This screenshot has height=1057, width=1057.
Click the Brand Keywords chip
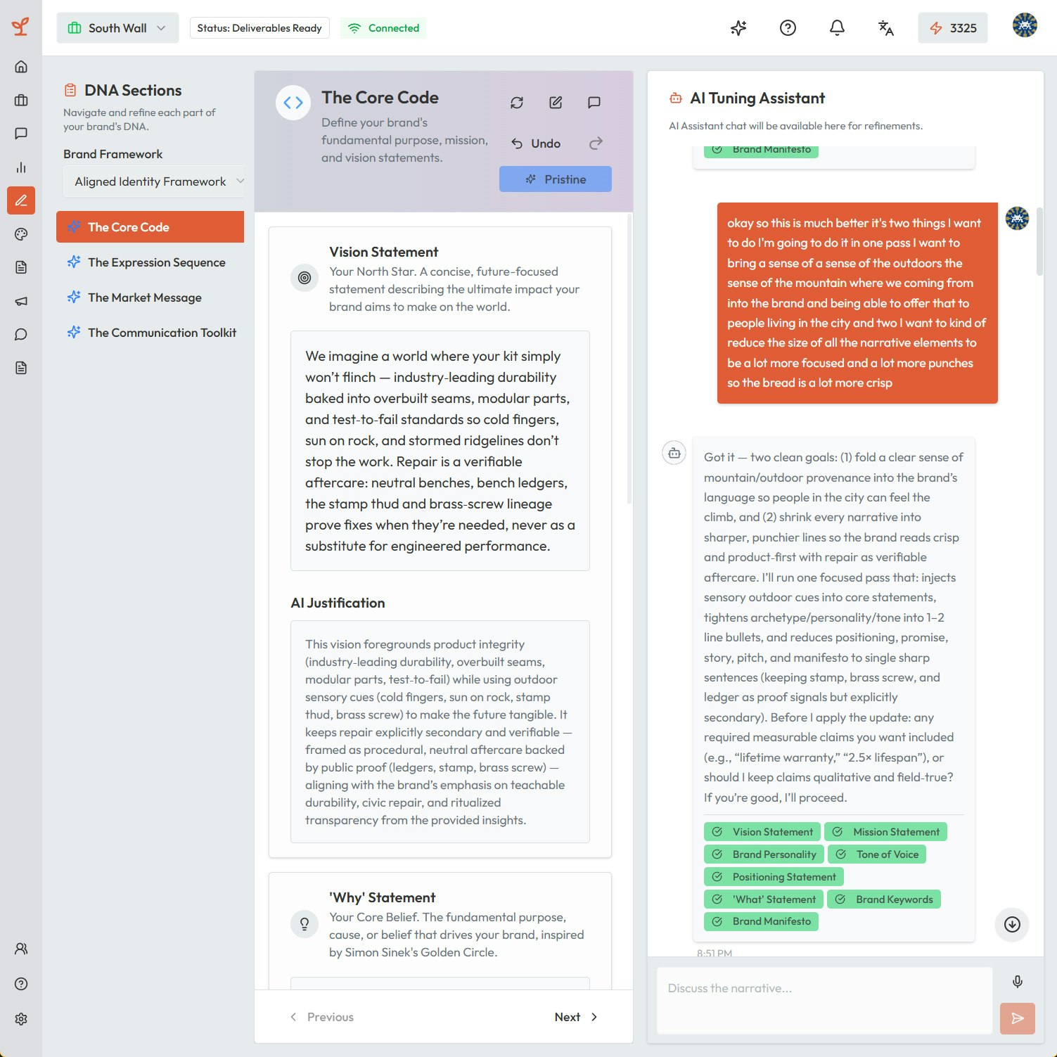click(x=884, y=899)
